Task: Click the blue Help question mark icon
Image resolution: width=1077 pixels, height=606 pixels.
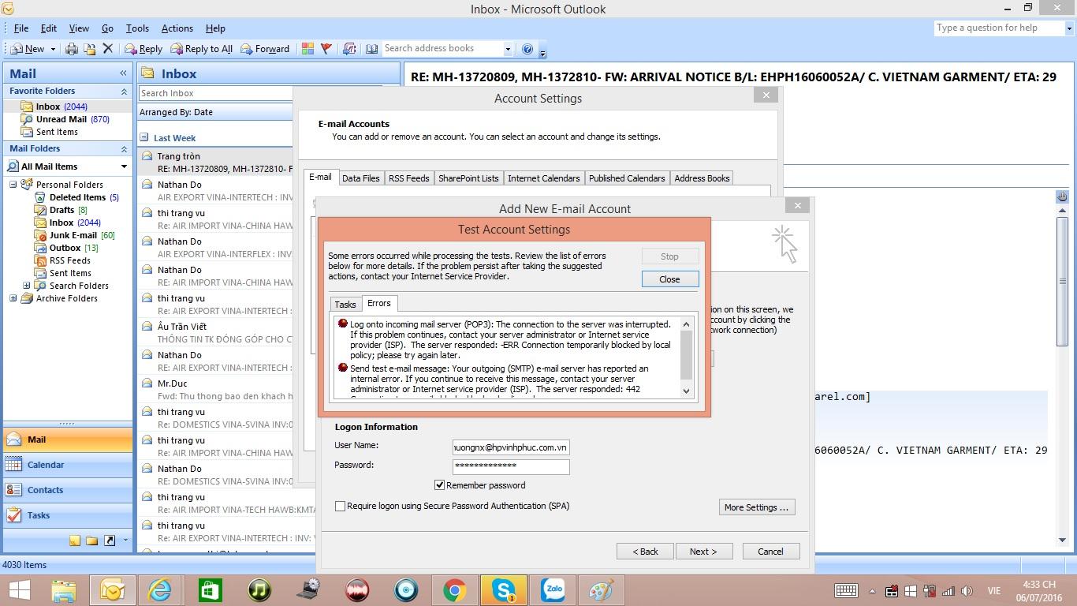Action: tap(527, 49)
